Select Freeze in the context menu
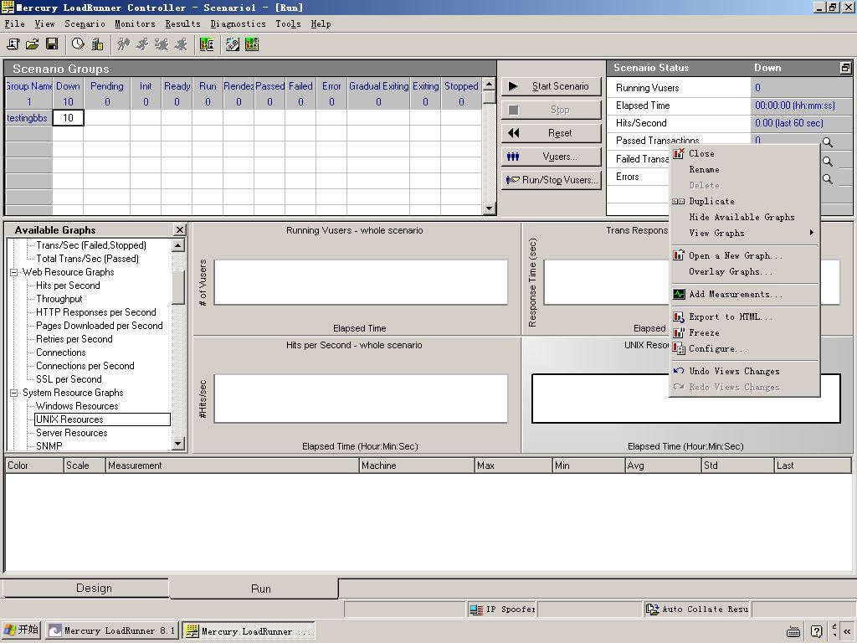The image size is (857, 643). (x=744, y=332)
